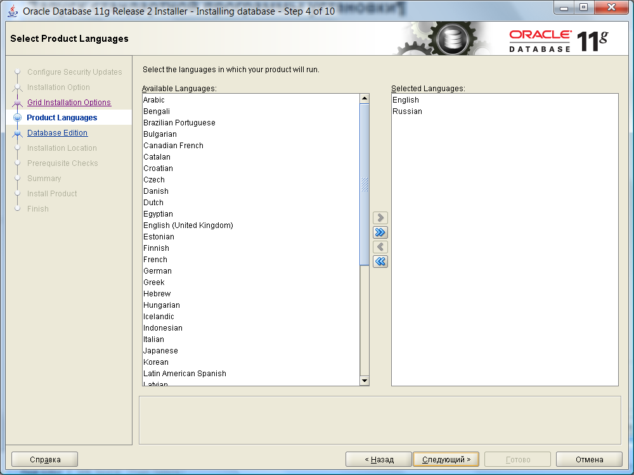634x475 pixels.
Task: Select German in Available Languages
Action: [x=250, y=271]
